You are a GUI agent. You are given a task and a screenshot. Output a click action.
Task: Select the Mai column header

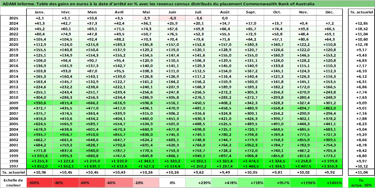[x=146, y=12]
